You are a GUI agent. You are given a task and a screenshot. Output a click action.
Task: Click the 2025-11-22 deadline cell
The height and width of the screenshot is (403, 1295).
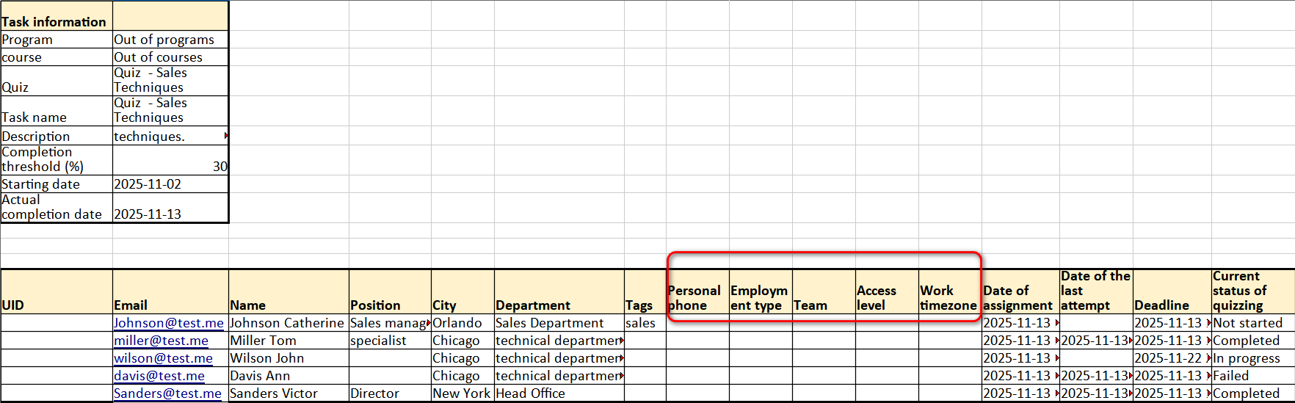[1170, 358]
